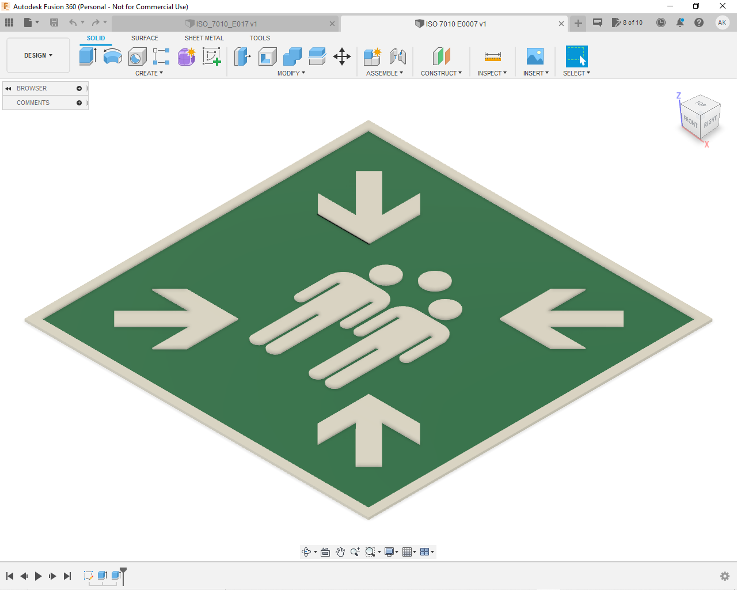Select the Revolve tool icon
This screenshot has width=737, height=590.
click(x=112, y=56)
